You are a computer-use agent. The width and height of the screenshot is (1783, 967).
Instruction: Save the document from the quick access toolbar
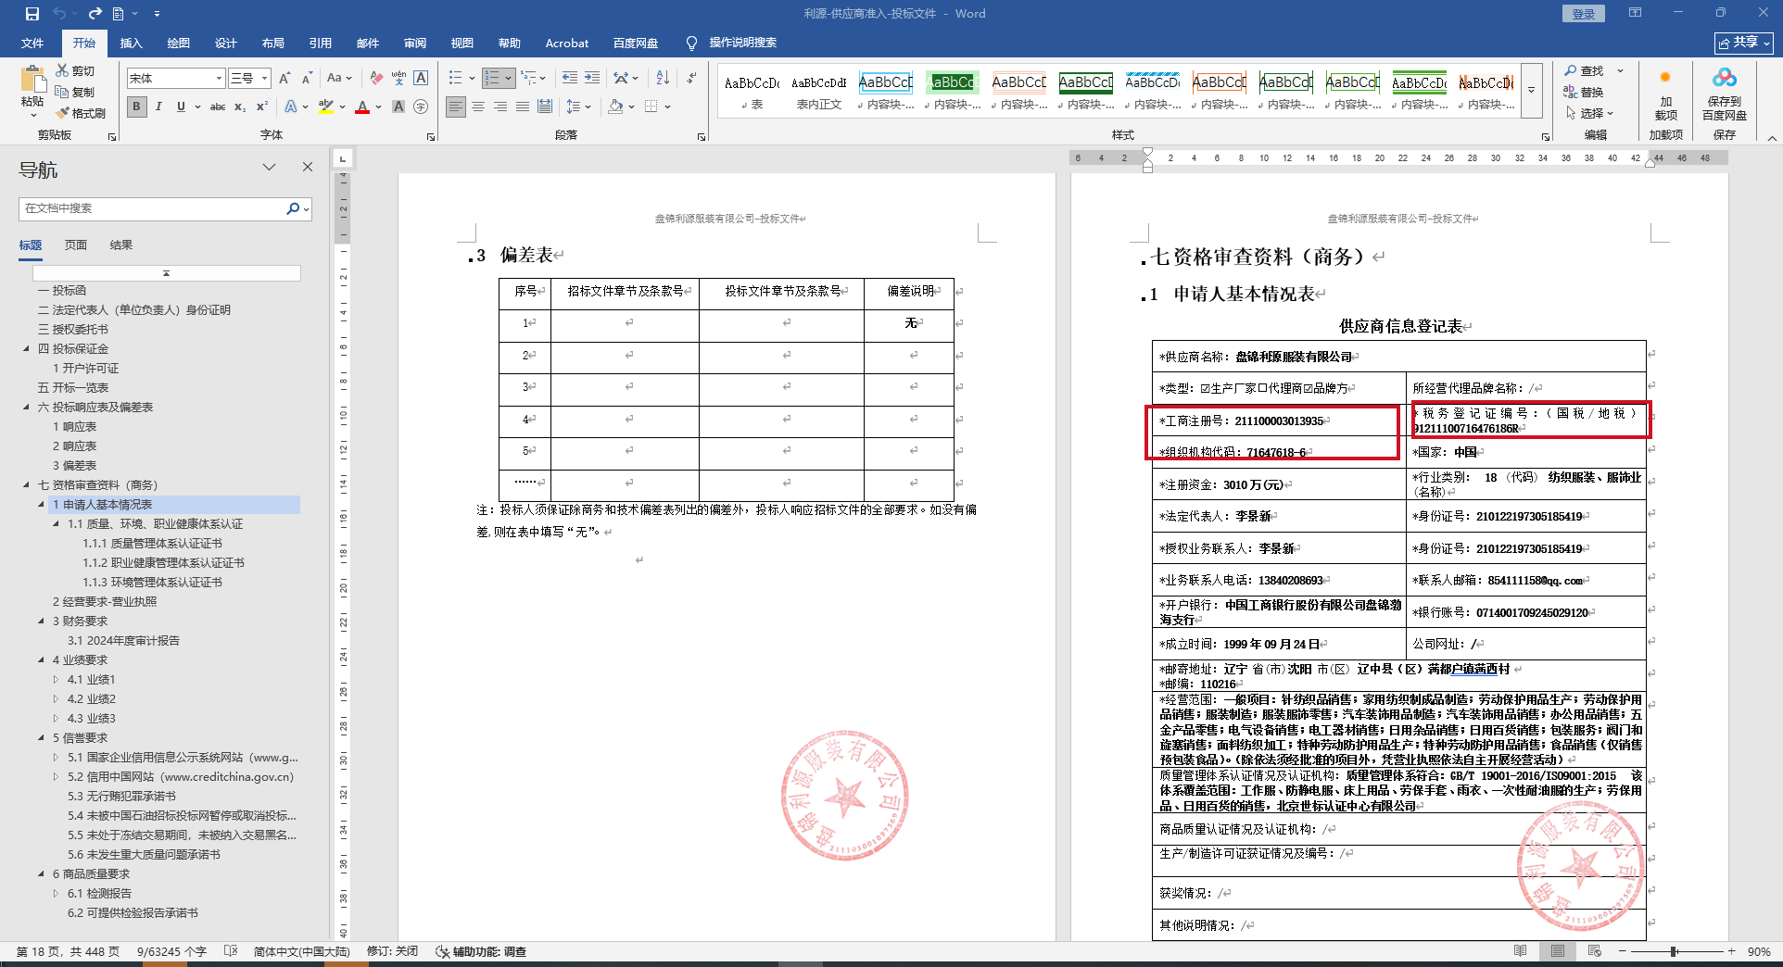coord(32,14)
